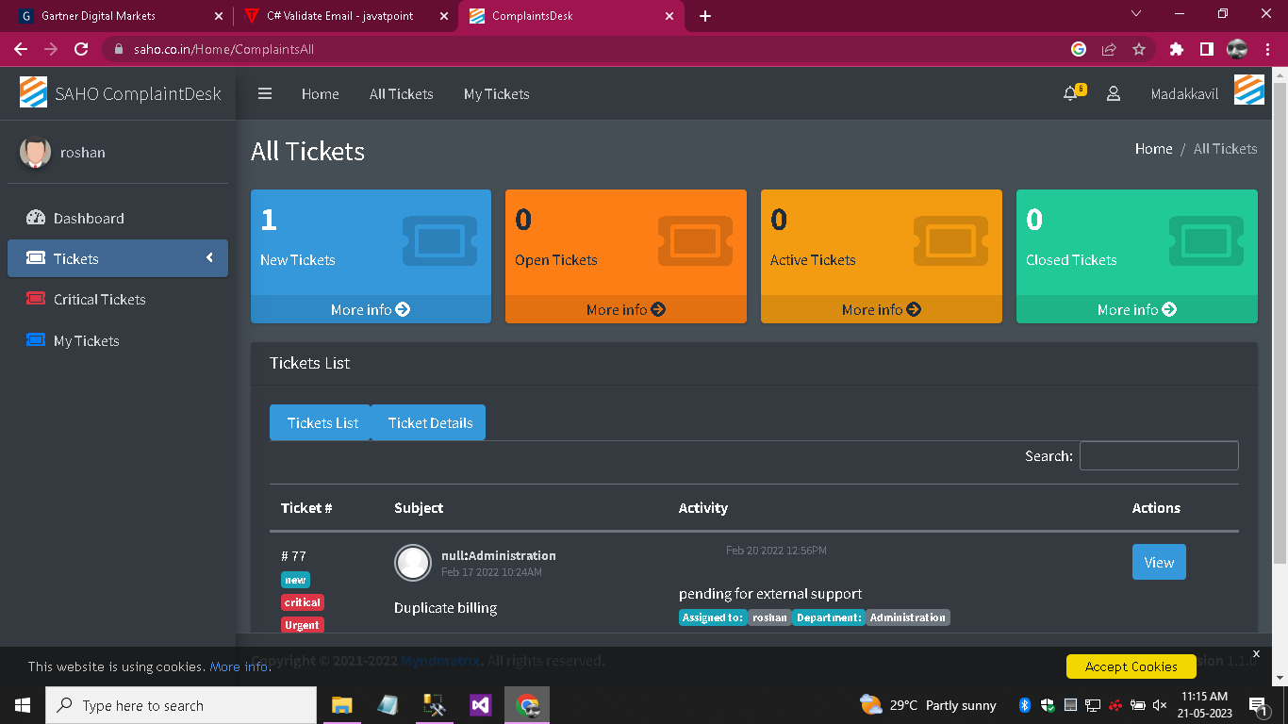Click the page reload icon in the browser toolbar
The image size is (1288, 724).
coord(80,48)
